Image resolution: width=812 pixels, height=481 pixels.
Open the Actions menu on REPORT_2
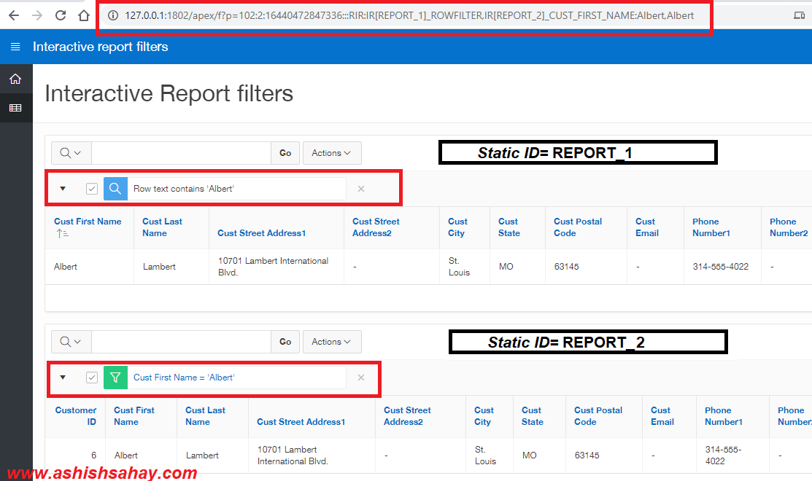[x=332, y=341]
